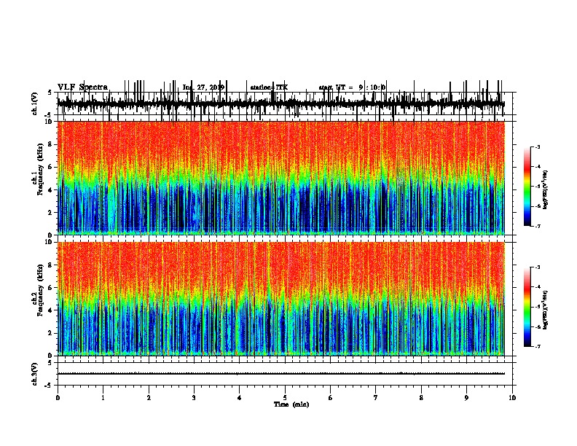Screen dimensions: 577x446
Task: Click the ch.1 "Frequency (kHz)" axis label
Action: [x=40, y=170]
